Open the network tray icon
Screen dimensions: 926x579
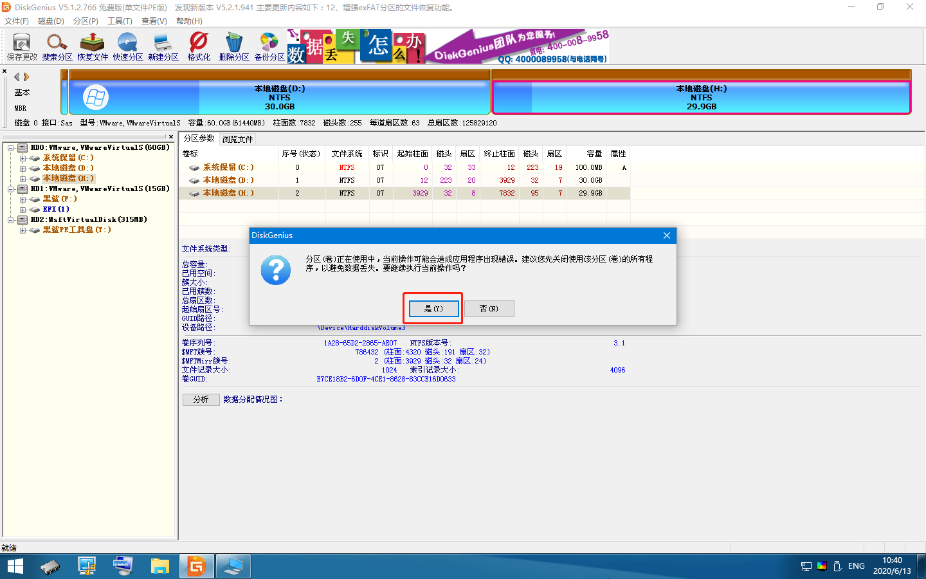click(x=806, y=566)
